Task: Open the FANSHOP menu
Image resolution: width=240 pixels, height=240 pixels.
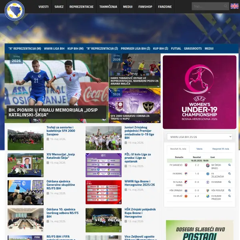Action: coord(145,7)
